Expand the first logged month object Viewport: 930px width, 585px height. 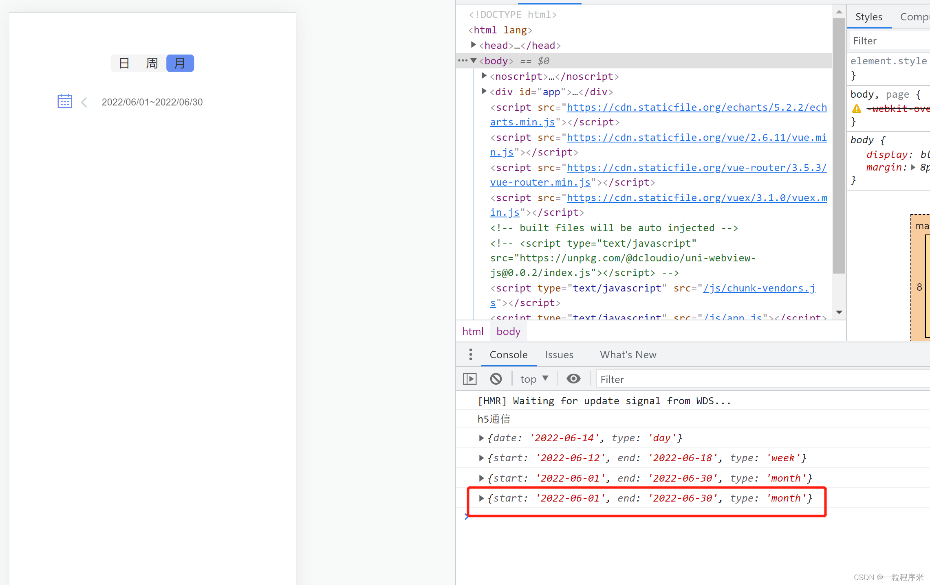tap(481, 478)
